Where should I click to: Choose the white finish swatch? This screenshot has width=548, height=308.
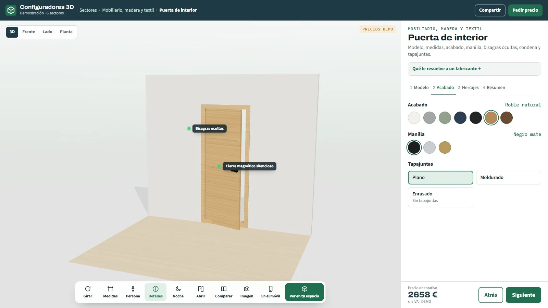[x=414, y=118]
